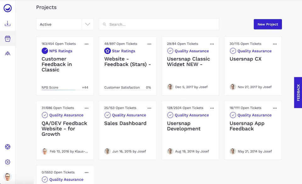Open the help lifebuoy icon
The image size is (302, 184).
tap(8, 147)
